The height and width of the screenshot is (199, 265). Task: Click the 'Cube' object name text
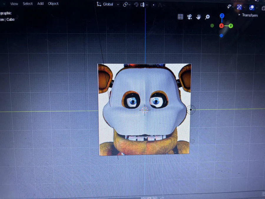11,19
